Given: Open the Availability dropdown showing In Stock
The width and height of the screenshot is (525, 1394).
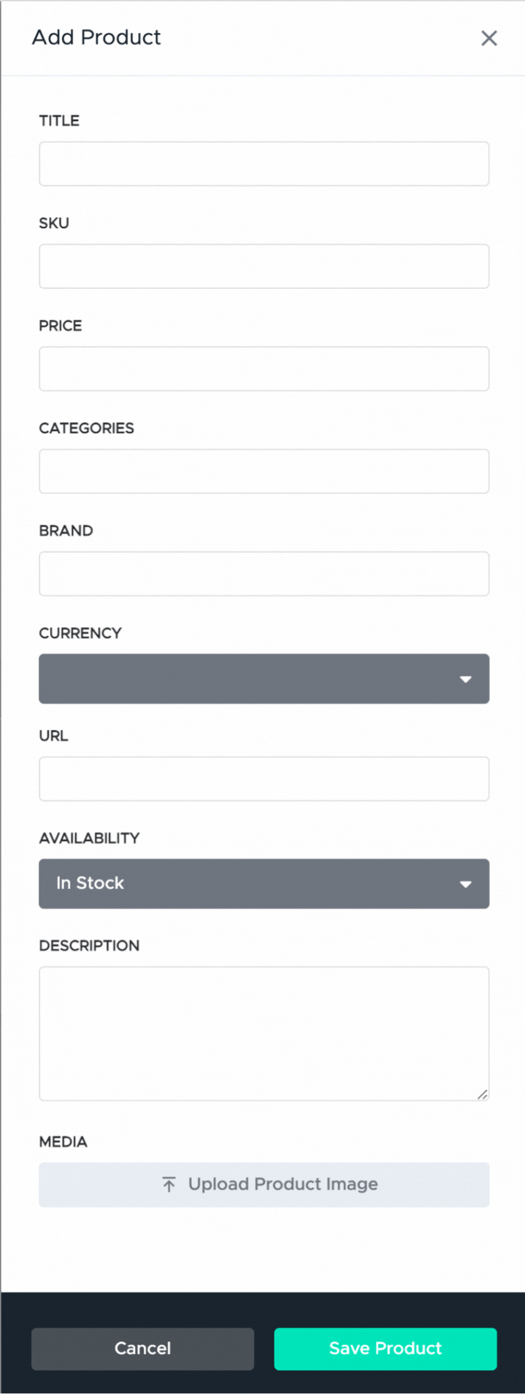Looking at the screenshot, I should click(x=263, y=884).
